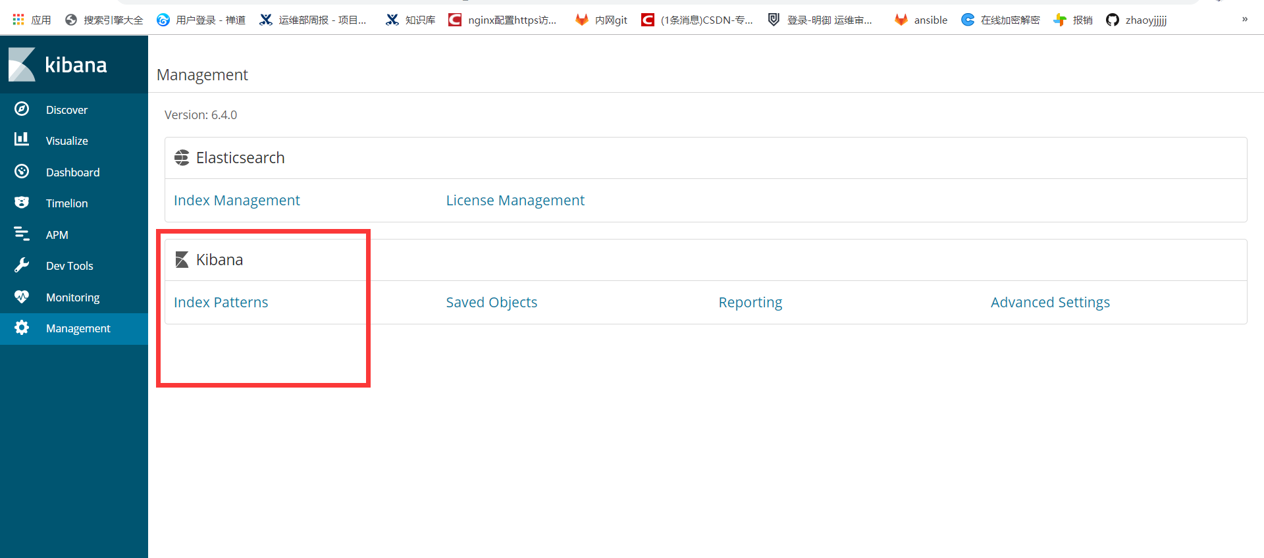Open the zhaoyjjjjj GitHub bookmark

1136,20
